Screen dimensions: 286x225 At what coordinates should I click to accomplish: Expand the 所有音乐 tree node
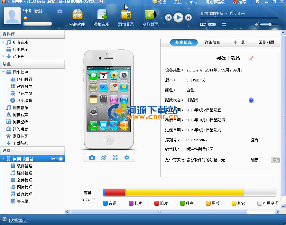[3, 42]
